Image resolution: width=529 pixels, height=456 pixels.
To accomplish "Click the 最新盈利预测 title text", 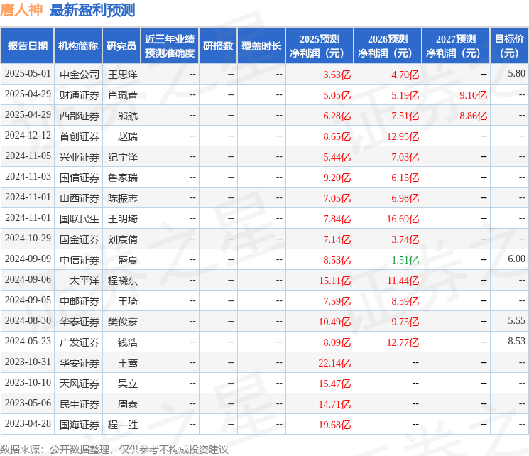I will click(92, 10).
